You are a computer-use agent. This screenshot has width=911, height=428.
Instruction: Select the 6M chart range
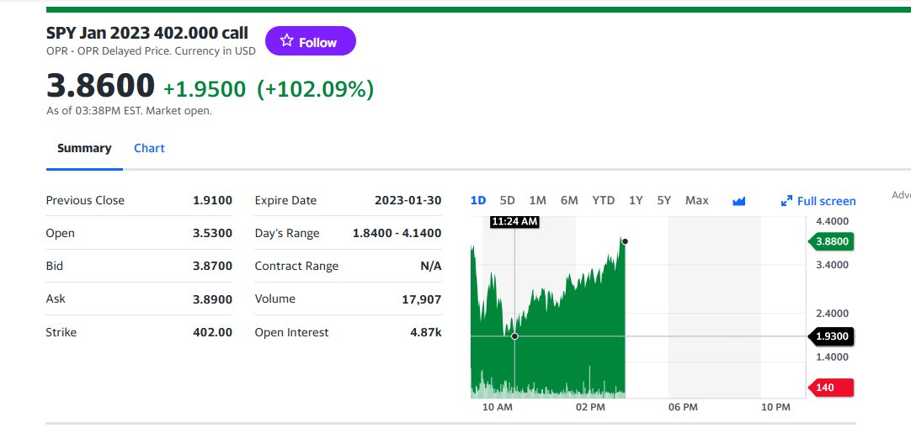tap(569, 201)
